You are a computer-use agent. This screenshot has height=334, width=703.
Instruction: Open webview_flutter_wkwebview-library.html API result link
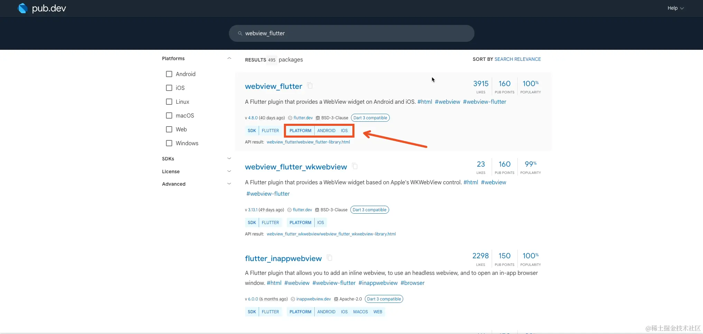pos(331,234)
